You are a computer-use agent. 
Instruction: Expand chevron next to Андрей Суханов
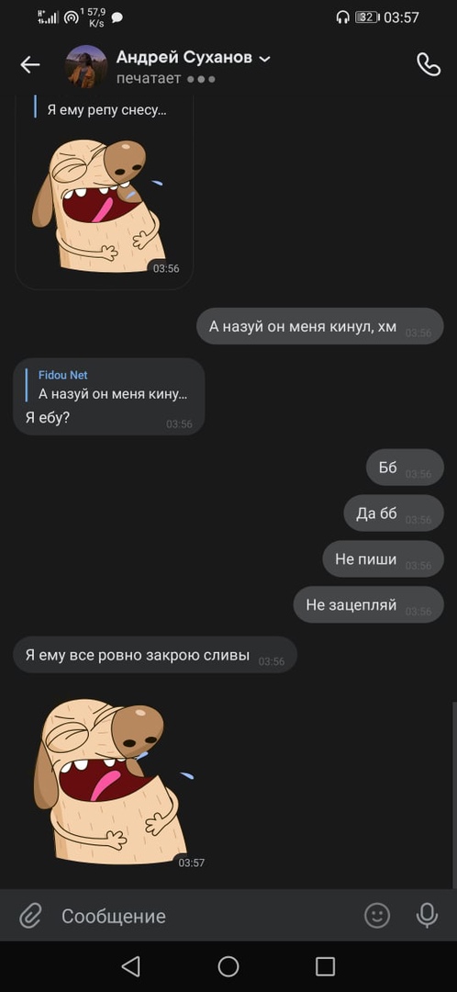click(265, 59)
